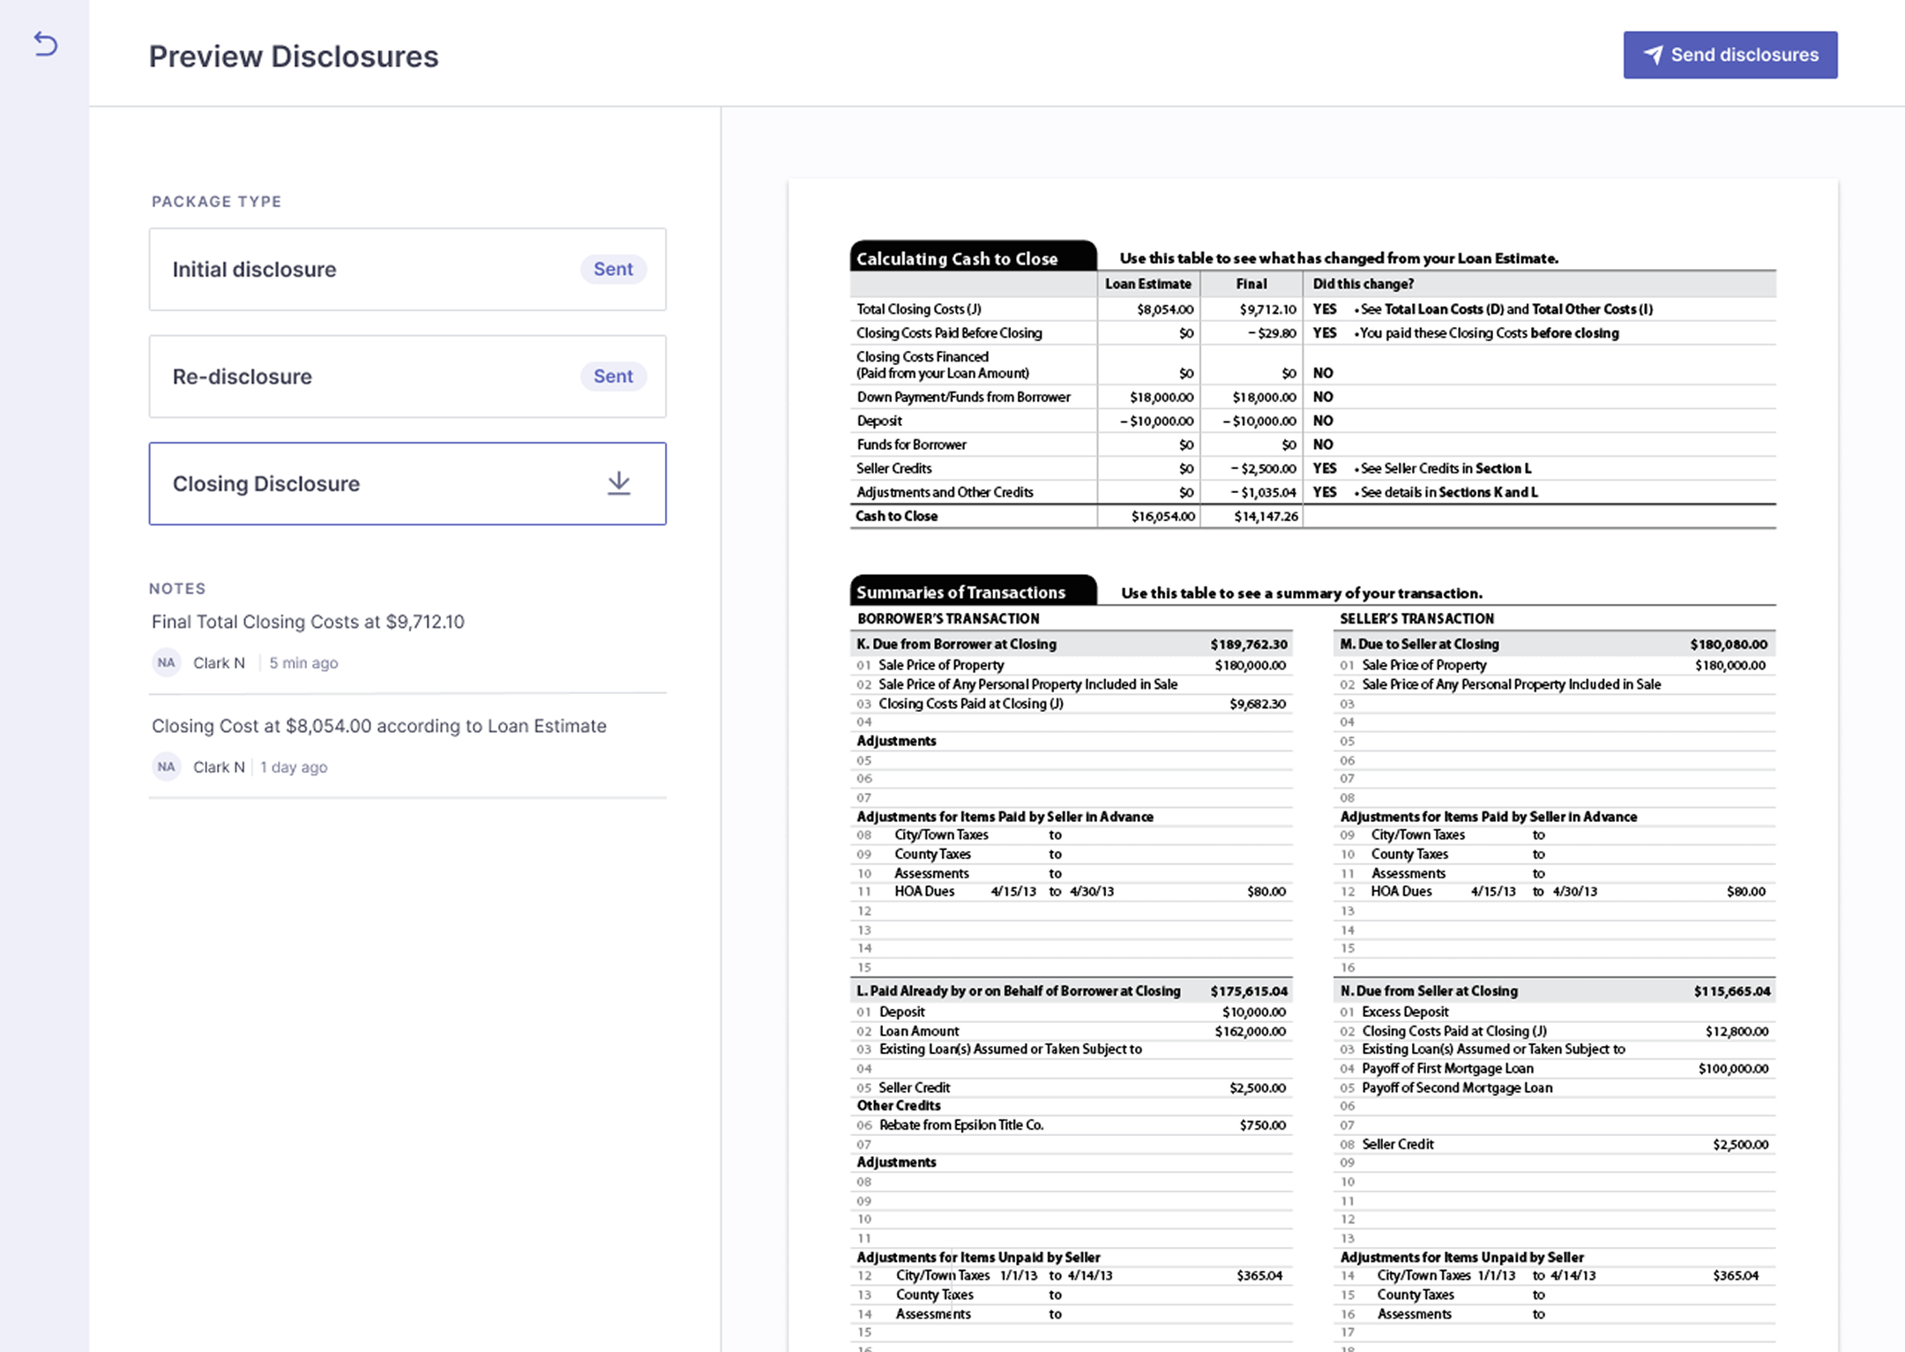The height and width of the screenshot is (1352, 1905).
Task: Click the Cash to Close estimate $16,054.00
Action: tap(1163, 516)
